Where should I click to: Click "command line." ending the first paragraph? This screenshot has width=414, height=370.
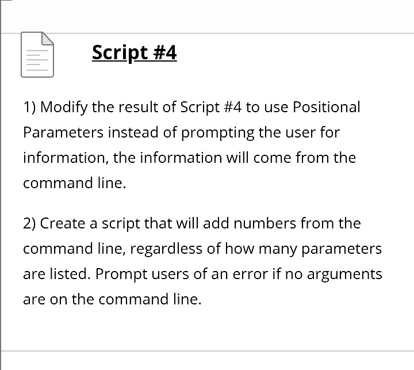74,183
